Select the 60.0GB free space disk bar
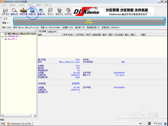The height and width of the screenshot is (126, 168). [89, 21]
